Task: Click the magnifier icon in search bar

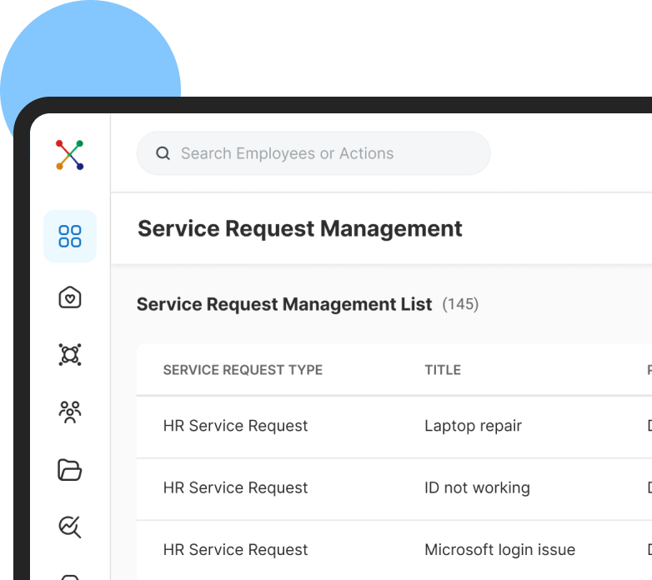Action: coord(163,153)
